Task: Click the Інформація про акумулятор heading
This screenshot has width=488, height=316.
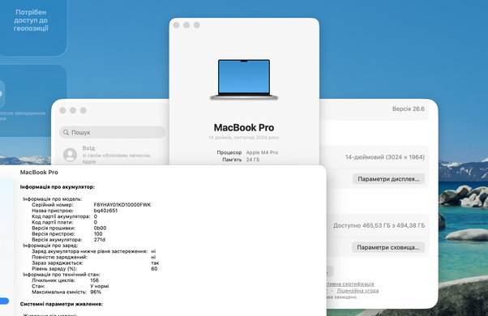Action: 58,187
